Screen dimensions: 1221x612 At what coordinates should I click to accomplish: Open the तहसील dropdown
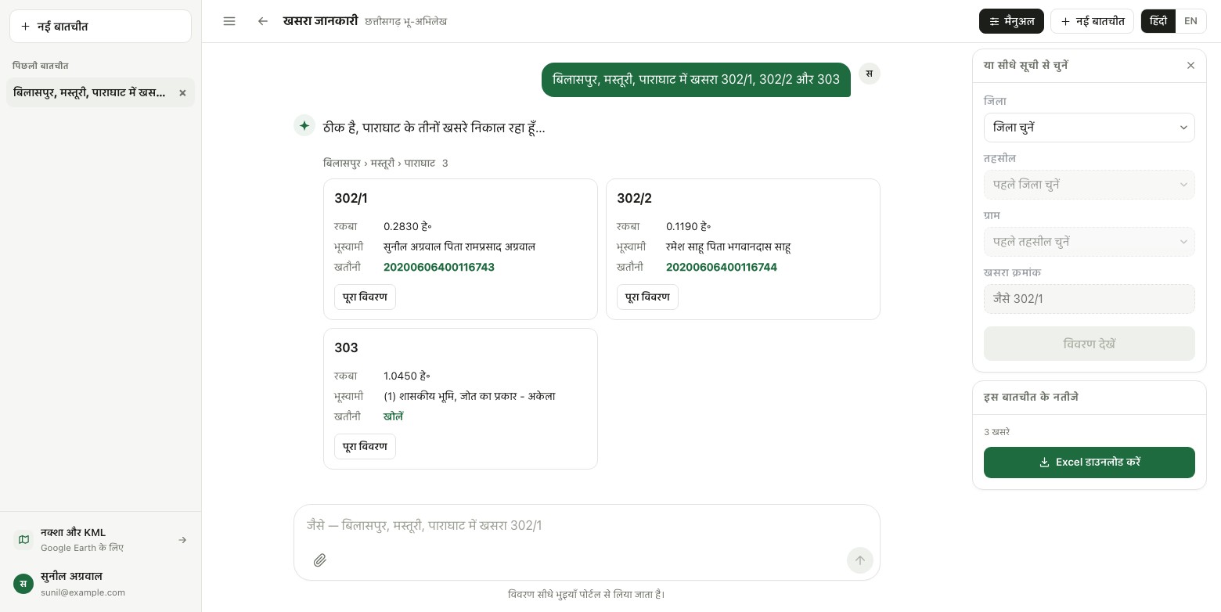pyautogui.click(x=1089, y=185)
